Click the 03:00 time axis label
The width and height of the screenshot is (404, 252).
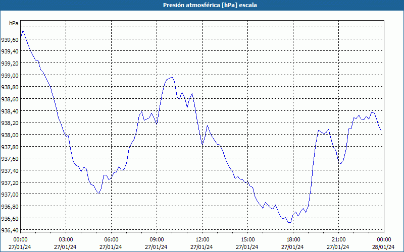[66, 239]
